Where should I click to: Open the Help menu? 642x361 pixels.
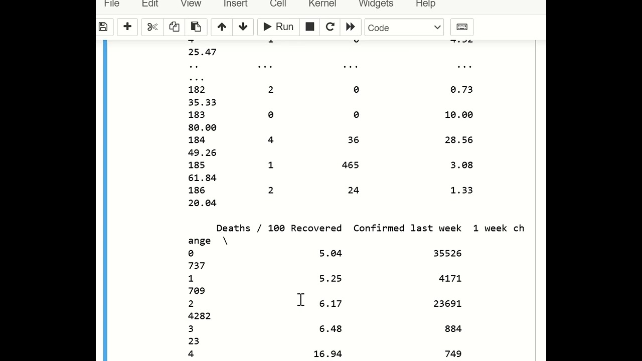tap(425, 4)
